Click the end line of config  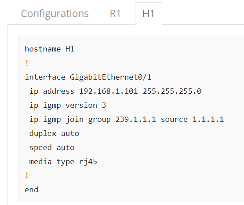pyautogui.click(x=31, y=190)
